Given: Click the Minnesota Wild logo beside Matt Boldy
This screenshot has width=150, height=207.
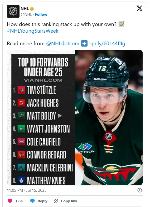Looking at the screenshot, I should [21, 116].
